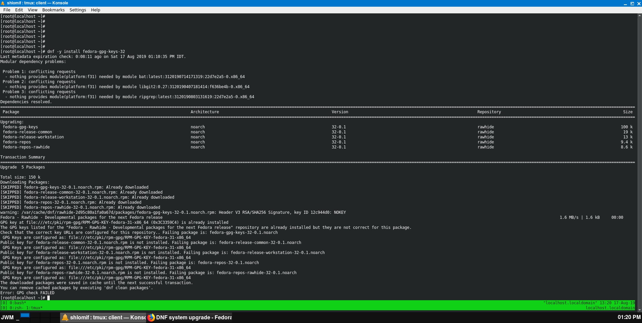Open the Settings menu
The height and width of the screenshot is (323, 642).
pos(78,10)
